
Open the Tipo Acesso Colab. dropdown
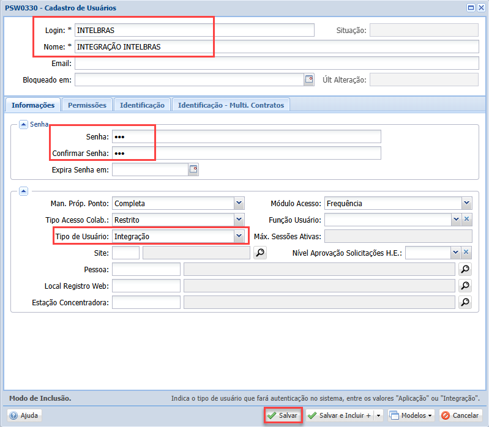pos(239,220)
